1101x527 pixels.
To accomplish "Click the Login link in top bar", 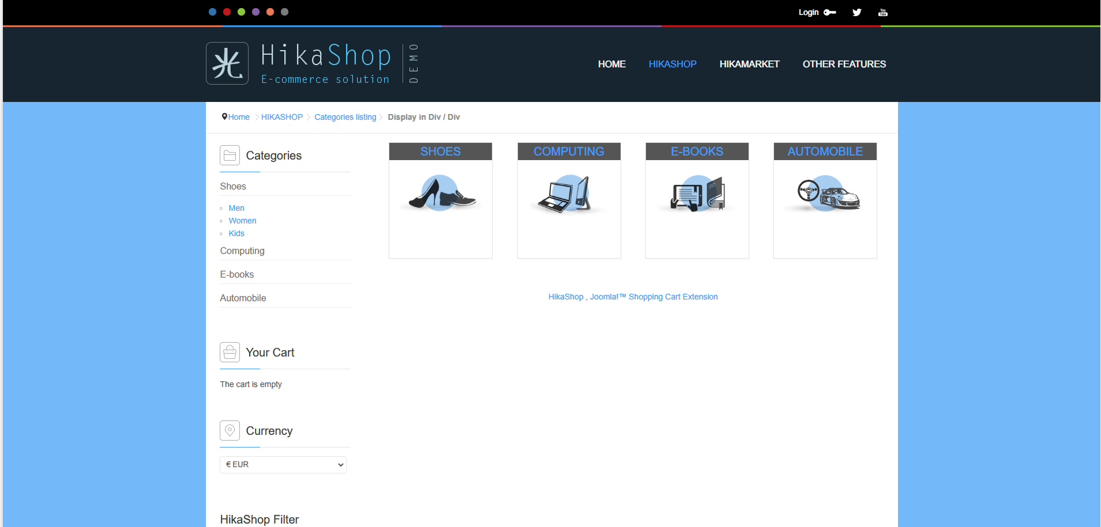I will (x=809, y=12).
